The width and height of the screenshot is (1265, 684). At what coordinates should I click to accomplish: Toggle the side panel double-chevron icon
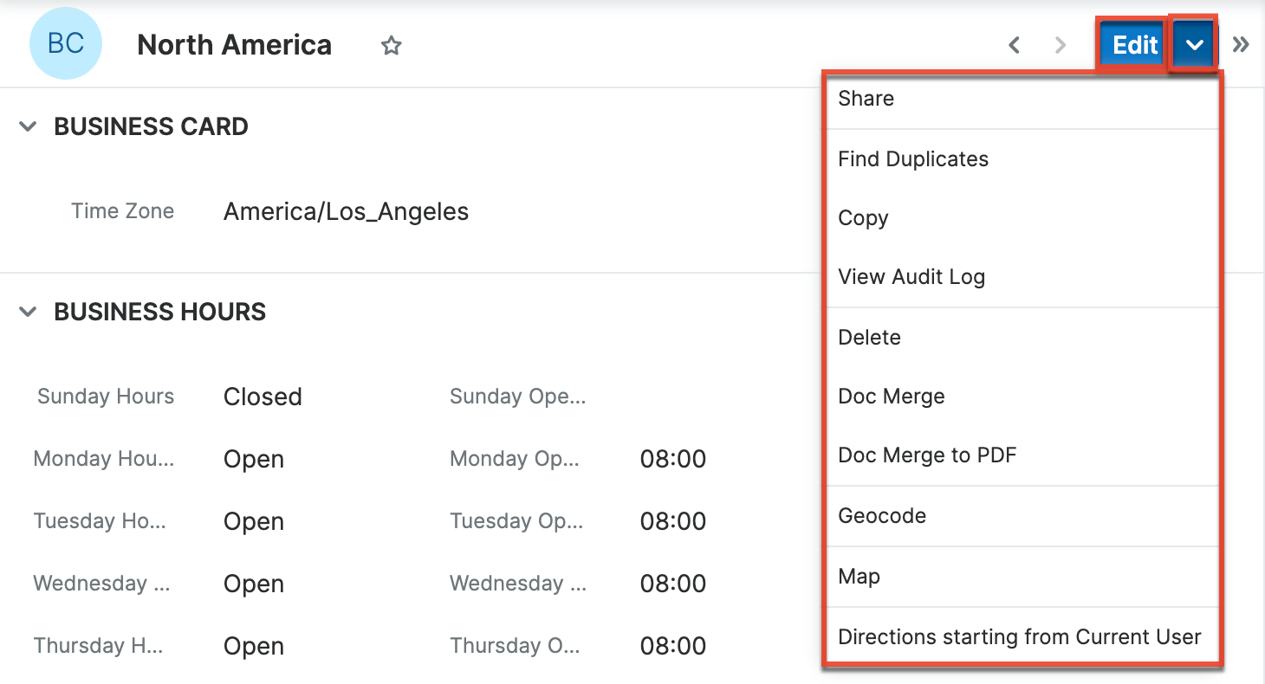point(1241,45)
